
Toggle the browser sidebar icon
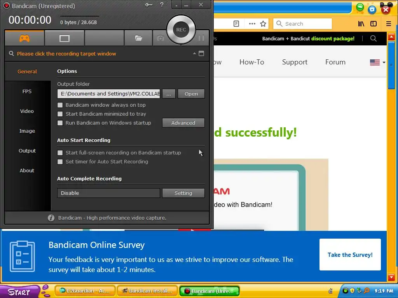tap(374, 24)
